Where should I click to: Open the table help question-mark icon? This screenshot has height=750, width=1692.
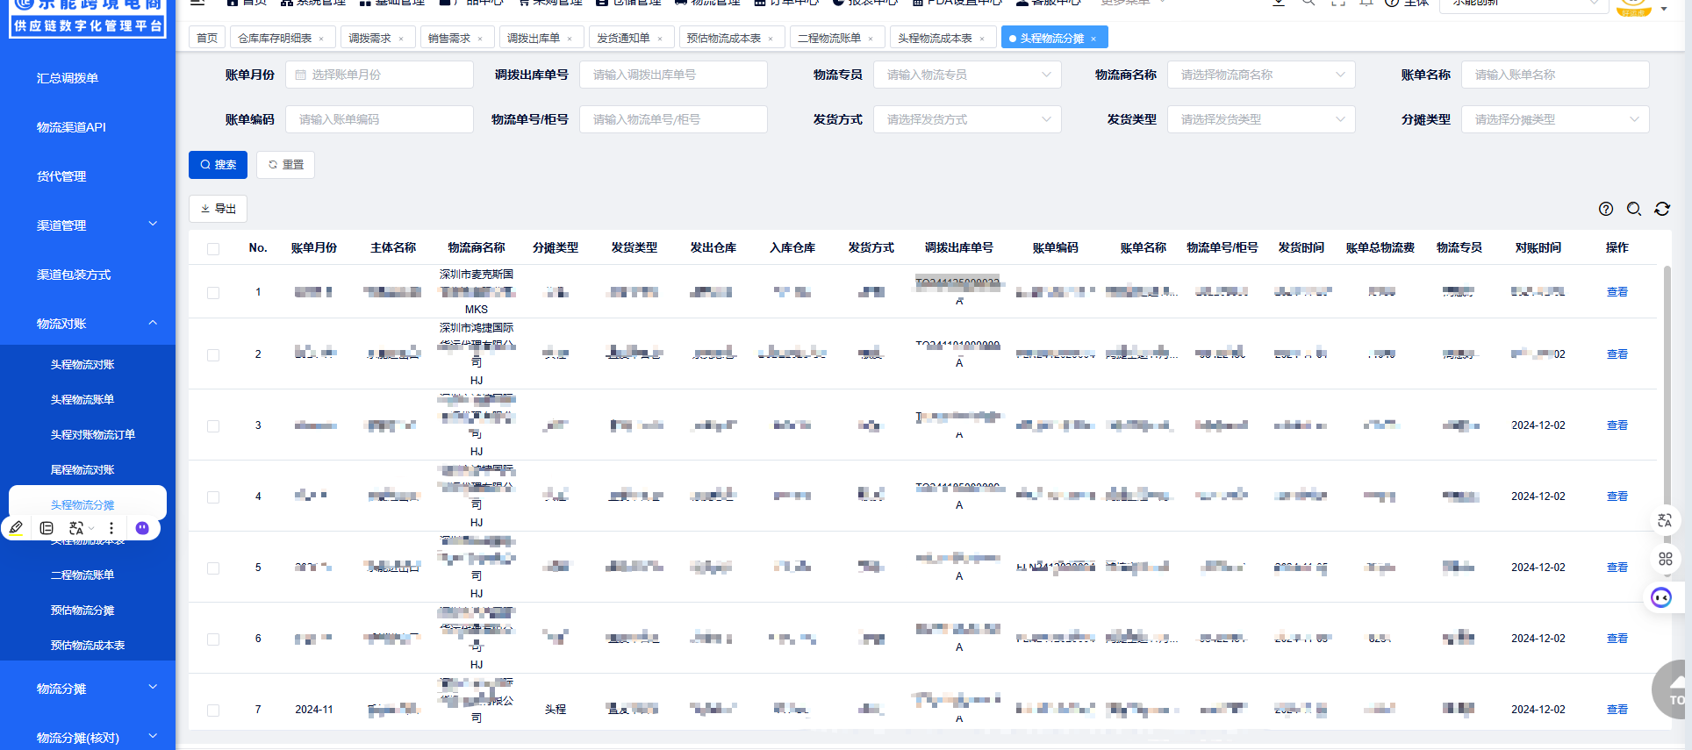tap(1606, 209)
